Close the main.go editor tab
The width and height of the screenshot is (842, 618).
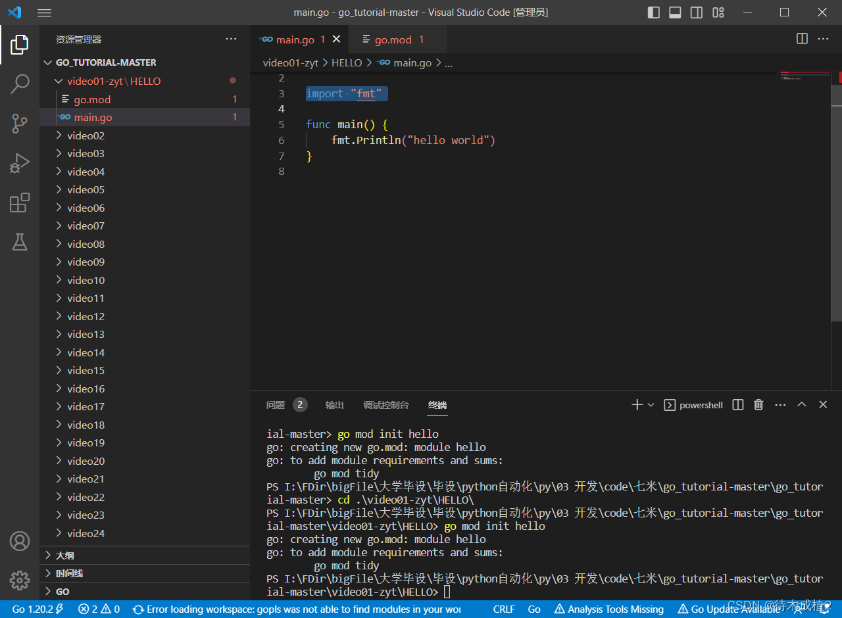coord(336,39)
